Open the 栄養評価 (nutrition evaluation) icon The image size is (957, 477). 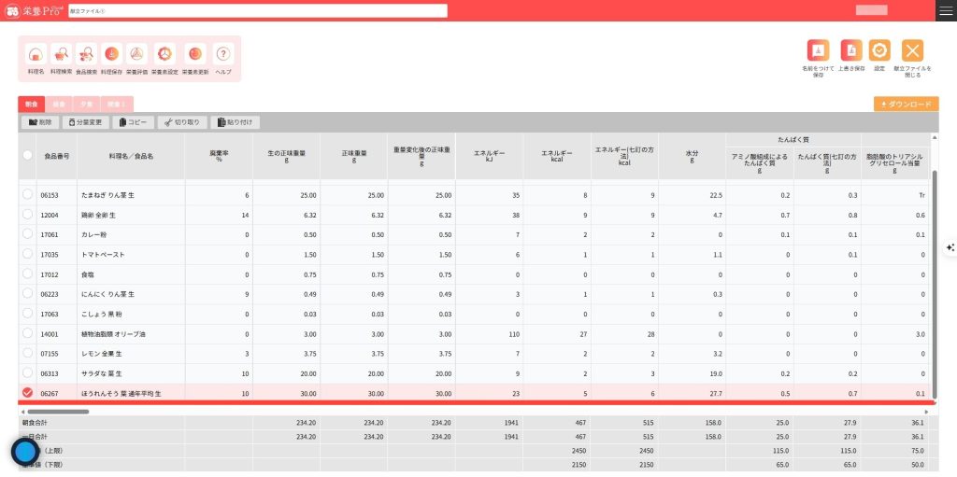(136, 55)
